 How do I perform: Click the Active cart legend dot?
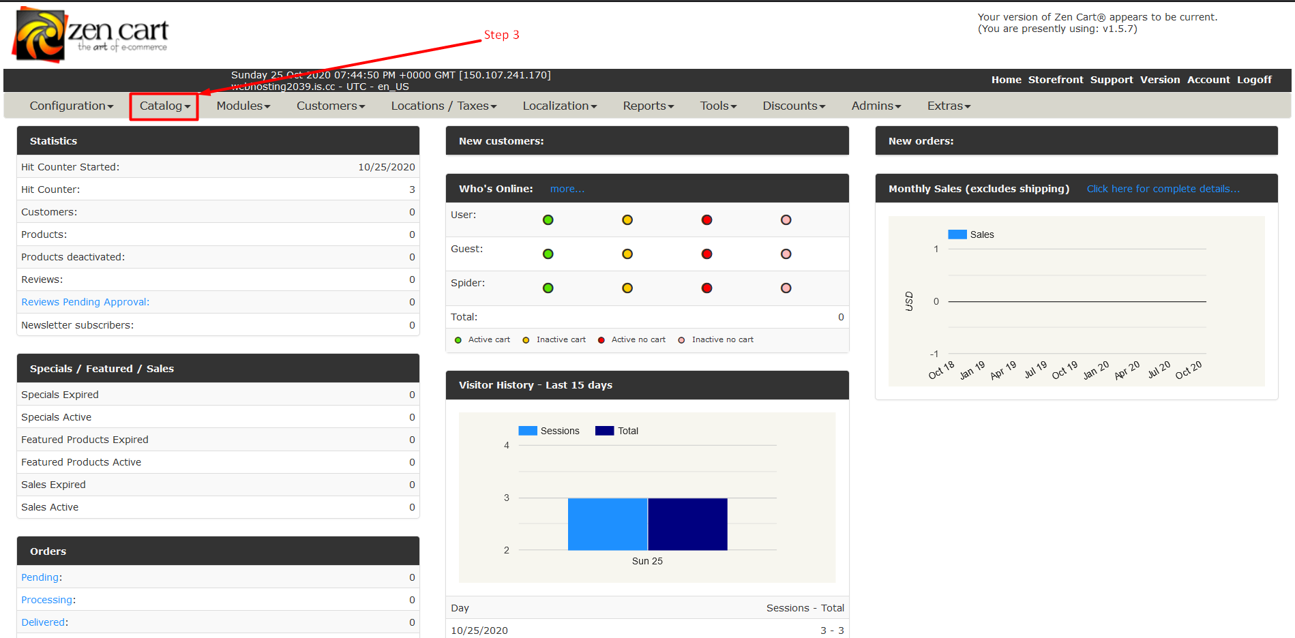click(x=458, y=340)
